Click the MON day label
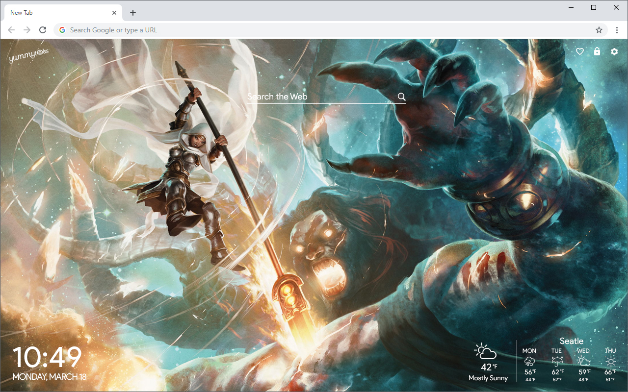 pos(529,351)
